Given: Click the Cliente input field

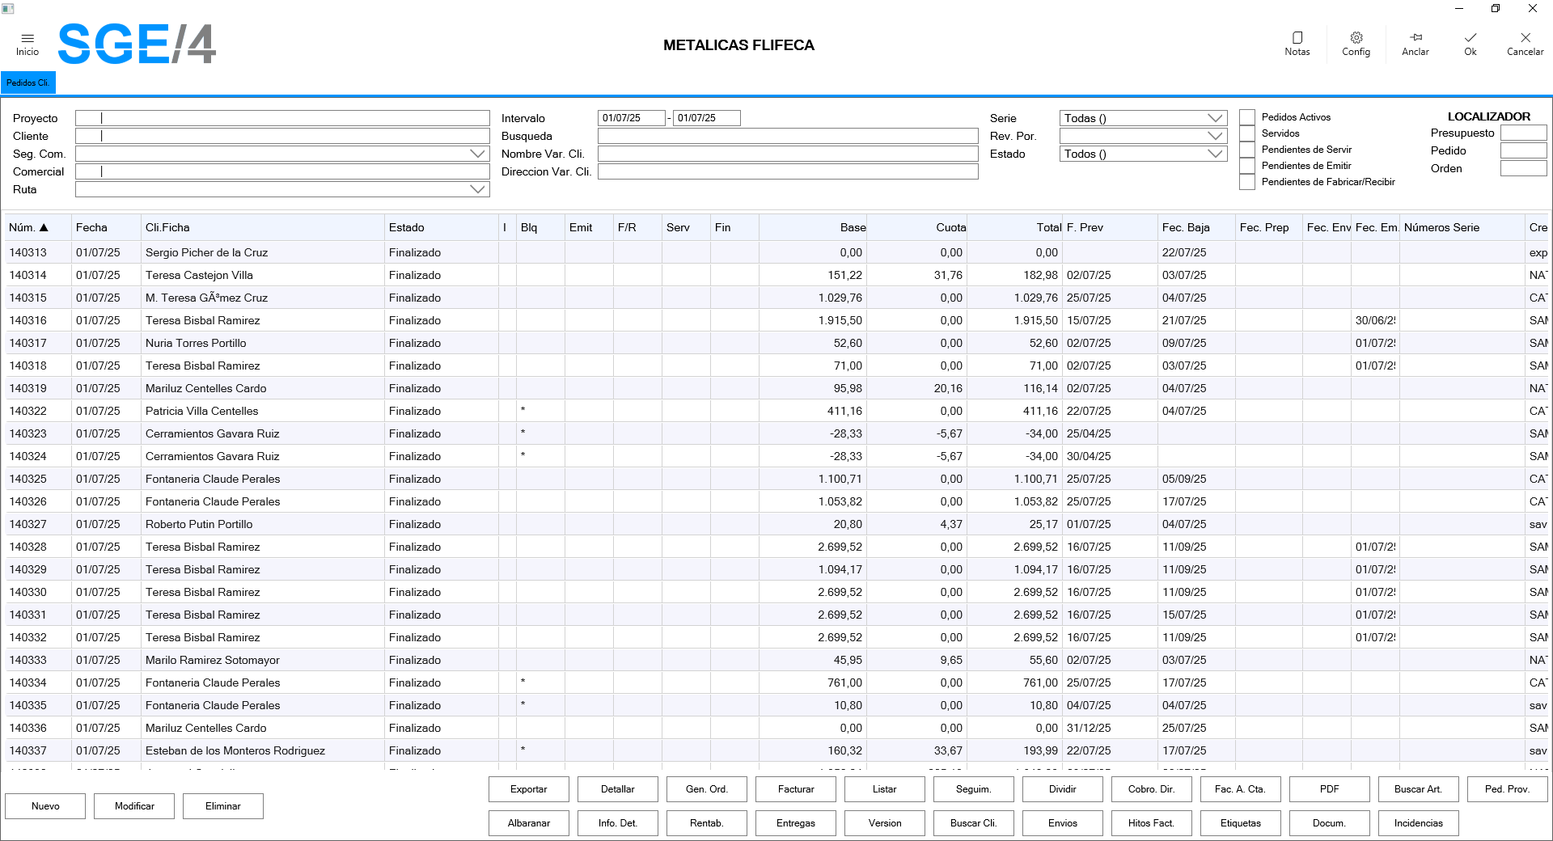Looking at the screenshot, I should tap(282, 136).
